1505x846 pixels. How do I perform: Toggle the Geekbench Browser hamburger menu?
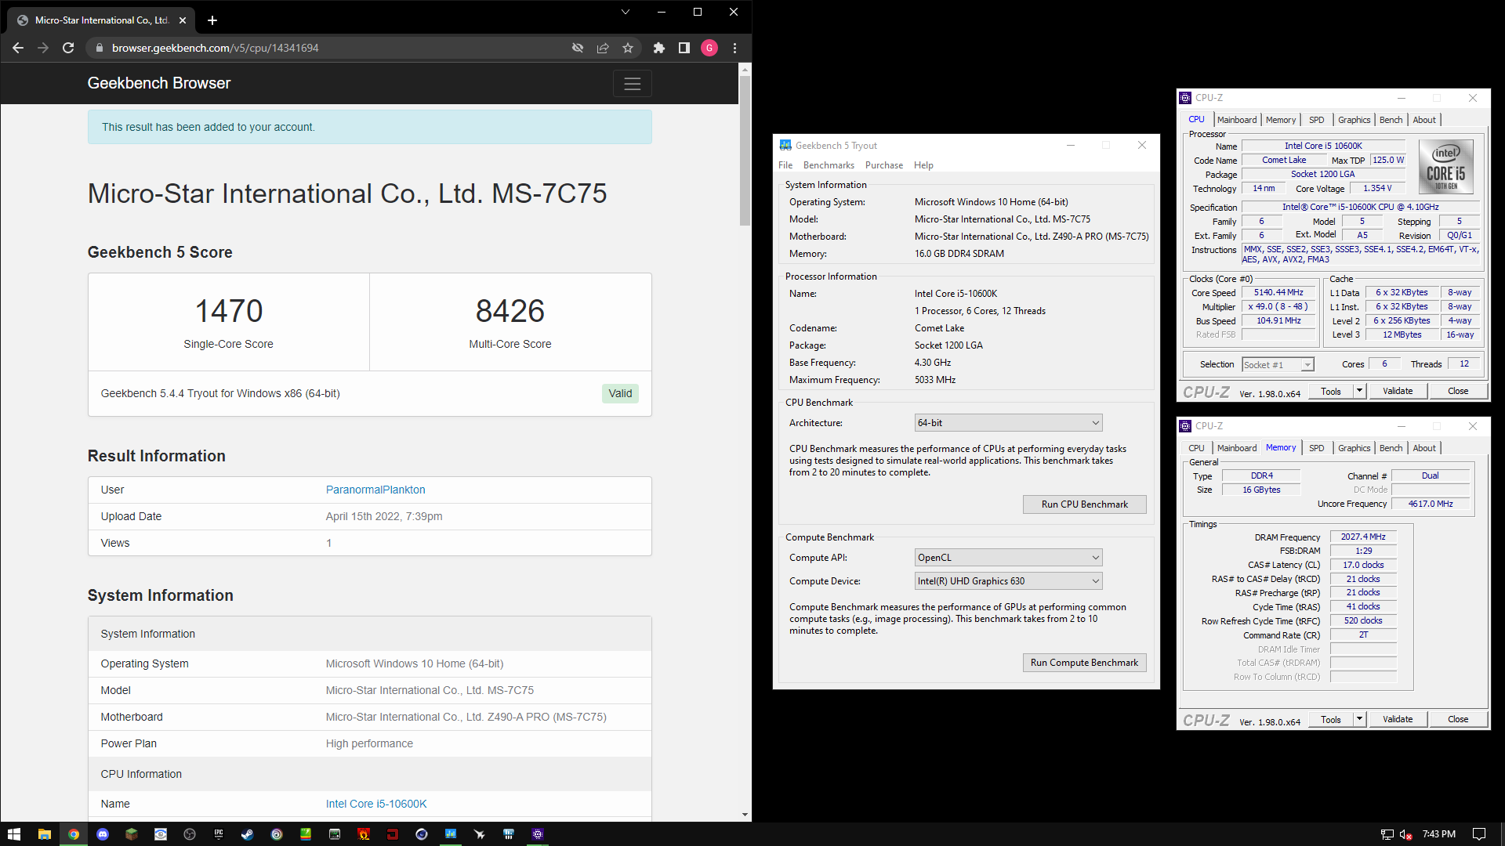(x=633, y=84)
